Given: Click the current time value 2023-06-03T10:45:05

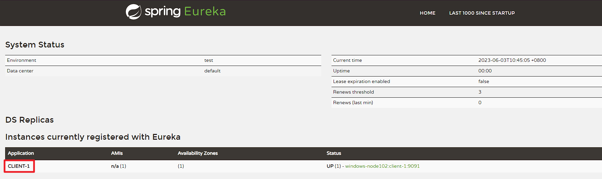Looking at the screenshot, I should 512,60.
